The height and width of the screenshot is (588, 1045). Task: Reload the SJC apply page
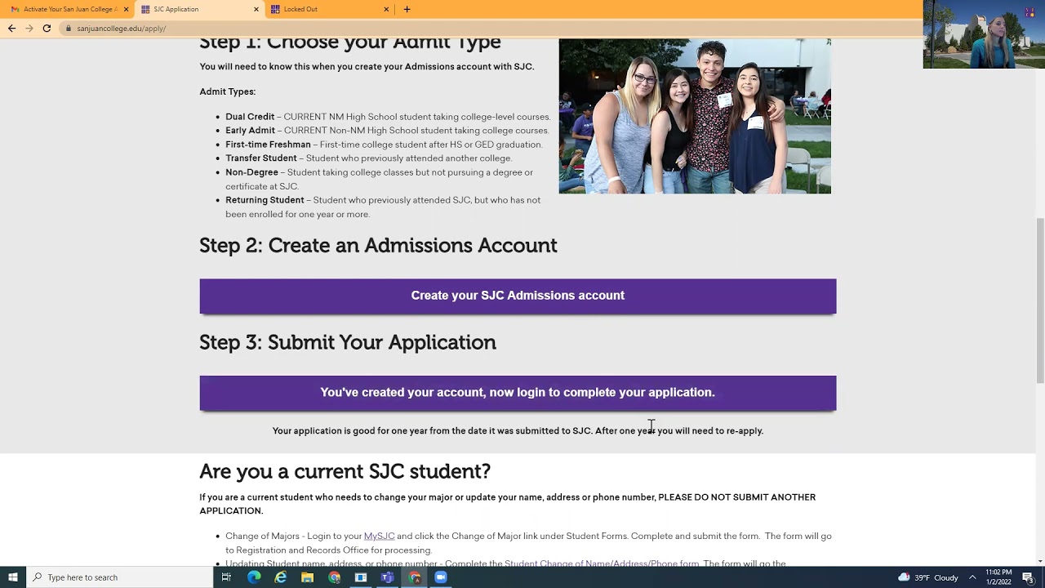tap(47, 28)
